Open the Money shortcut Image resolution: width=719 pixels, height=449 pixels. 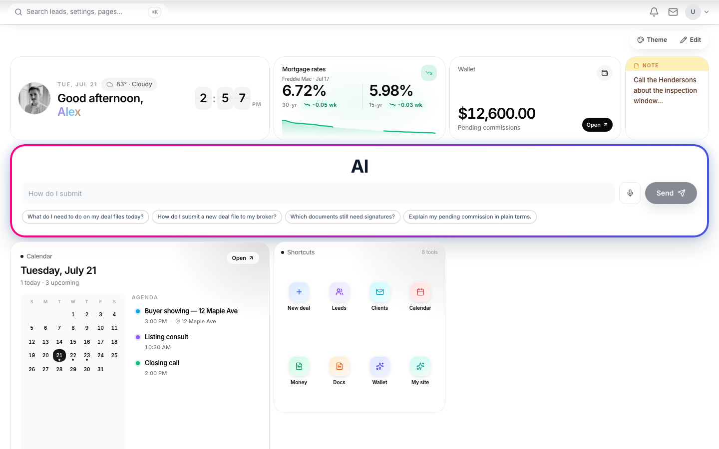pyautogui.click(x=299, y=371)
